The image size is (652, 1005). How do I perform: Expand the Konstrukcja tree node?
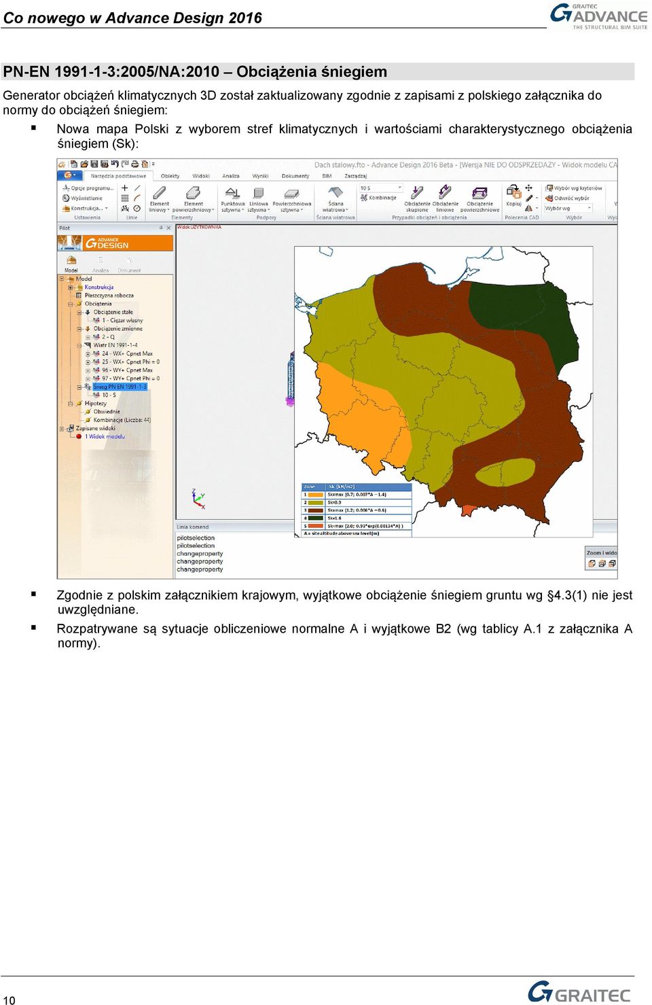71,287
